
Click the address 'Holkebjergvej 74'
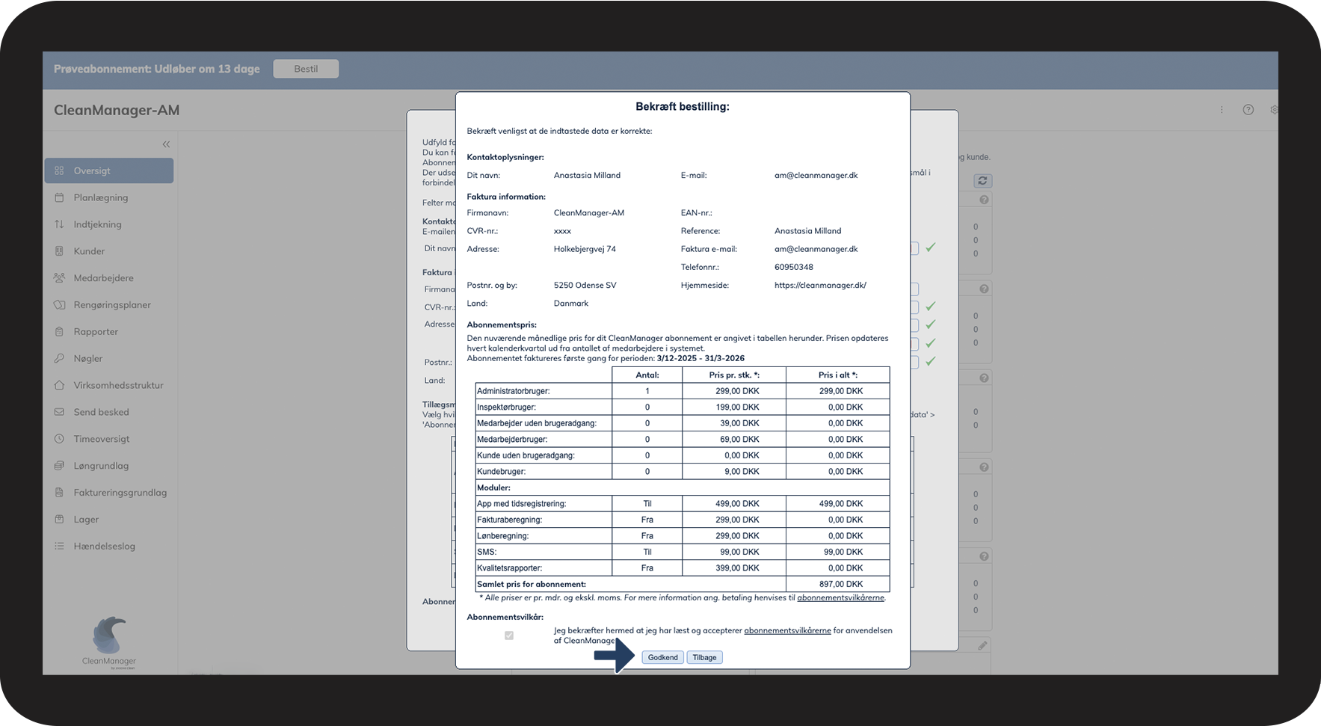click(x=585, y=249)
